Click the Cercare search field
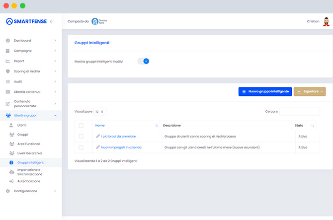333x220 pixels. click(x=300, y=112)
